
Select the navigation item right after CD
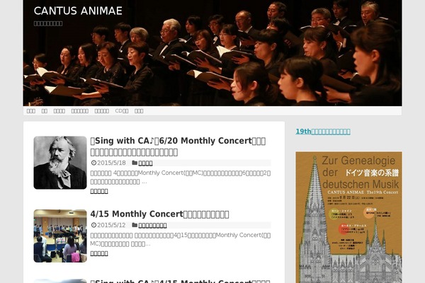click(139, 111)
